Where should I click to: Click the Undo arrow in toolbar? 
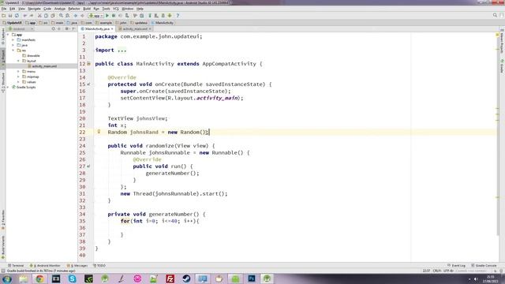tap(24, 16)
